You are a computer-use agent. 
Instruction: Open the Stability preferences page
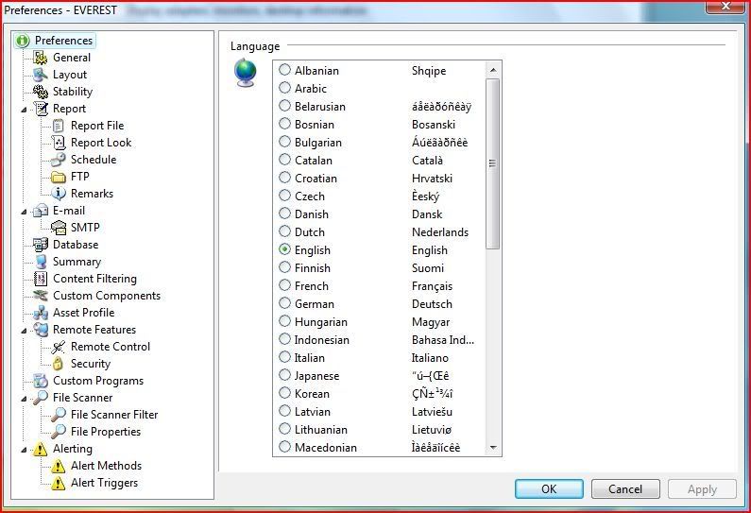pyautogui.click(x=73, y=92)
